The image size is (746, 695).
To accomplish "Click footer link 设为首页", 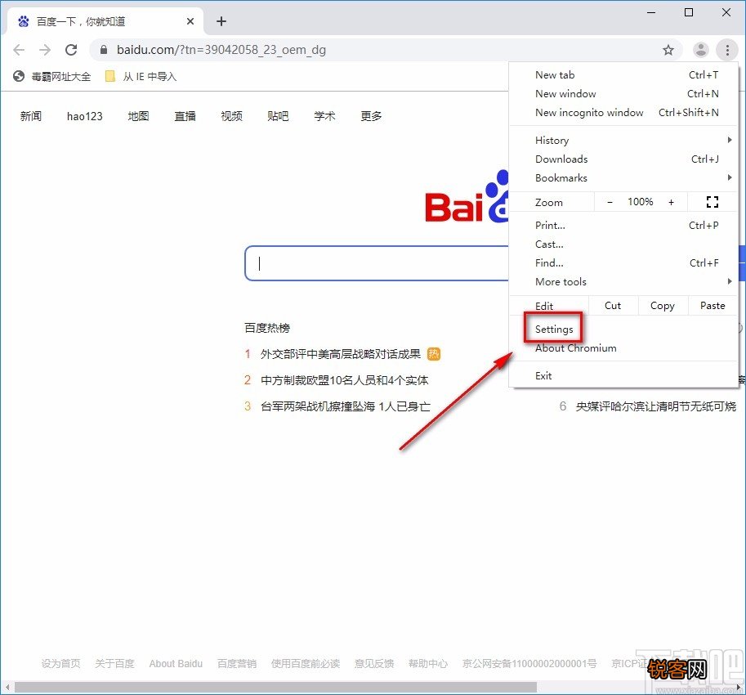I will [x=61, y=663].
